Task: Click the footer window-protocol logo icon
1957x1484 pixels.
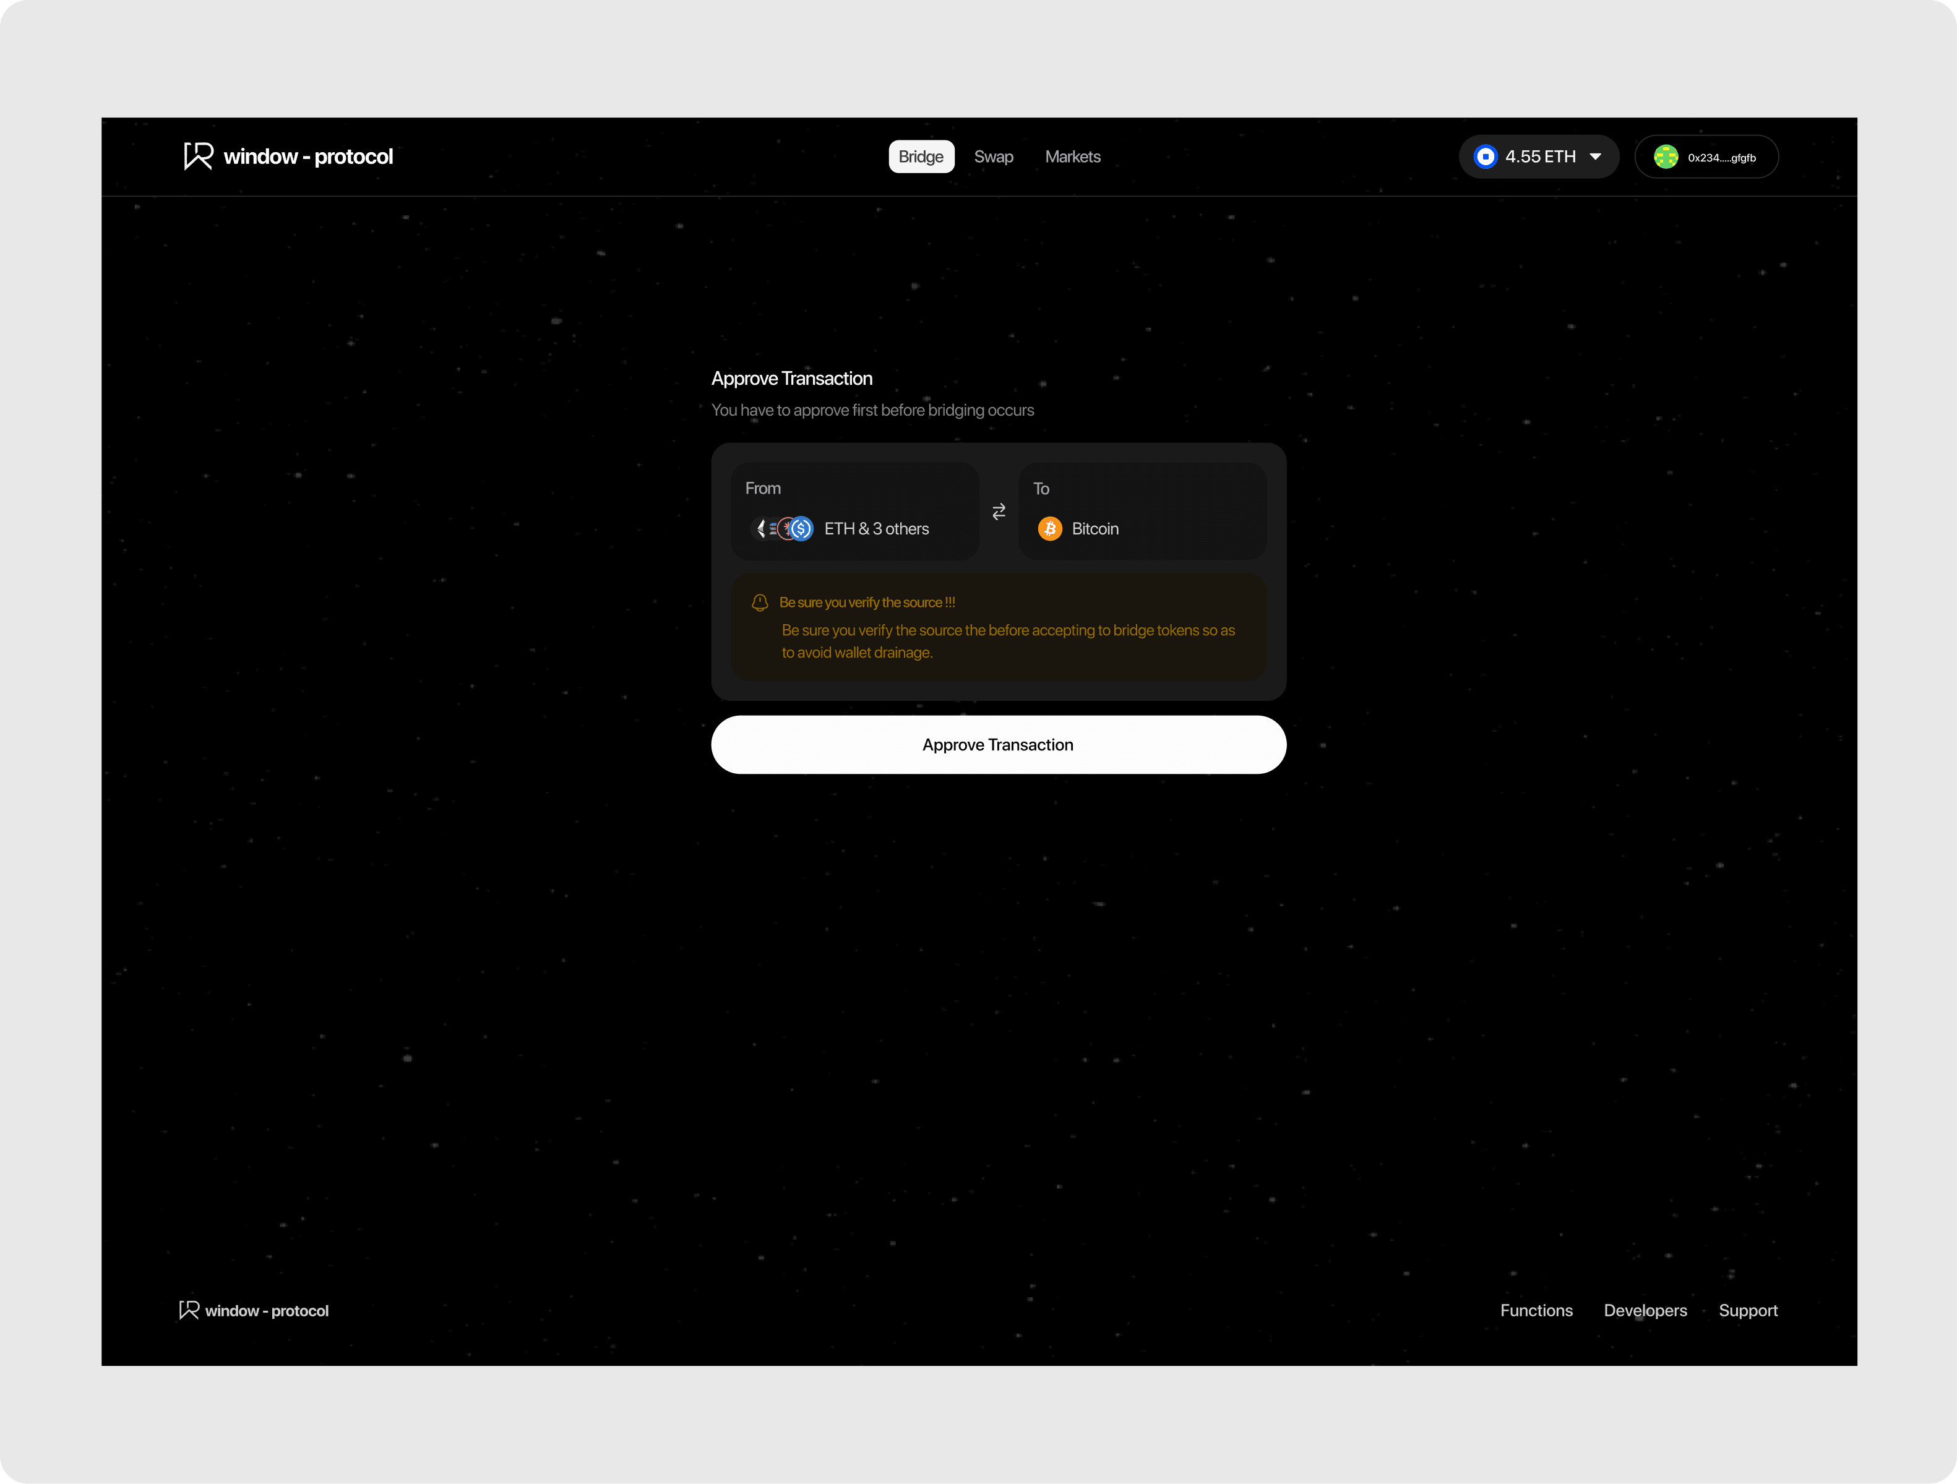Action: 189,1310
